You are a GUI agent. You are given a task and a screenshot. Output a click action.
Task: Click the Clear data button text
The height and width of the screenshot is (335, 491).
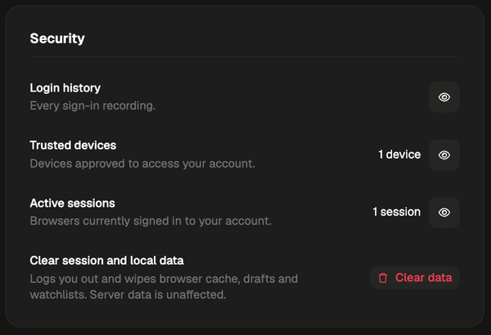click(x=423, y=278)
